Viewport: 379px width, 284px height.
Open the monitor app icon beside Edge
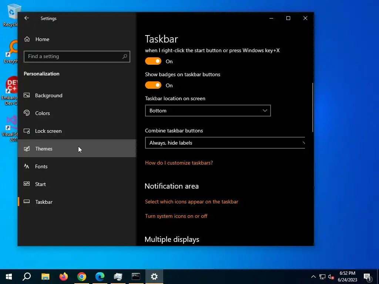pyautogui.click(x=118, y=277)
